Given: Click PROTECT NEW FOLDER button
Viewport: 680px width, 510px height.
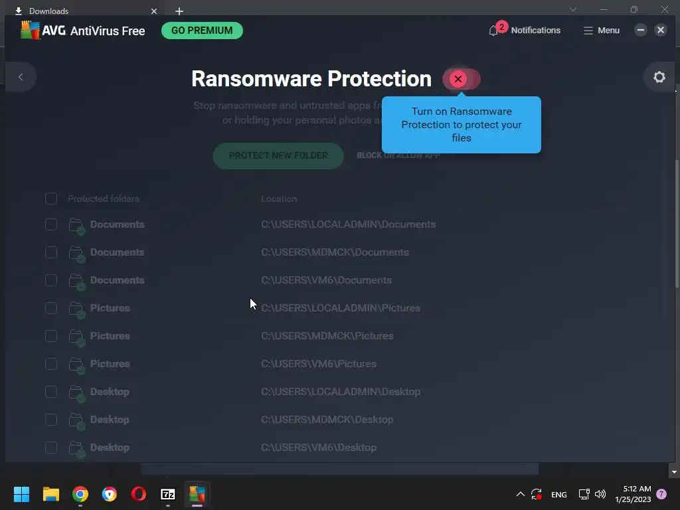Looking at the screenshot, I should click(278, 155).
